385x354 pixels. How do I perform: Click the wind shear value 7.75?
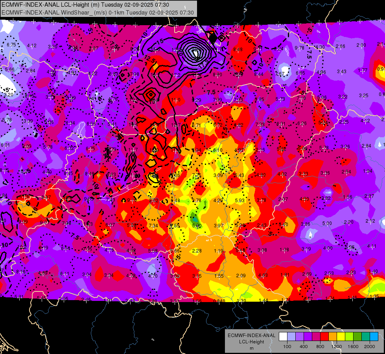tap(197, 175)
